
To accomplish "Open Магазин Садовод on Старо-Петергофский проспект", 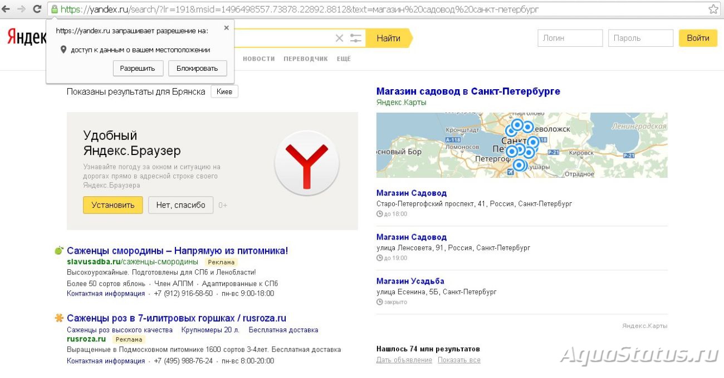I will click(412, 193).
